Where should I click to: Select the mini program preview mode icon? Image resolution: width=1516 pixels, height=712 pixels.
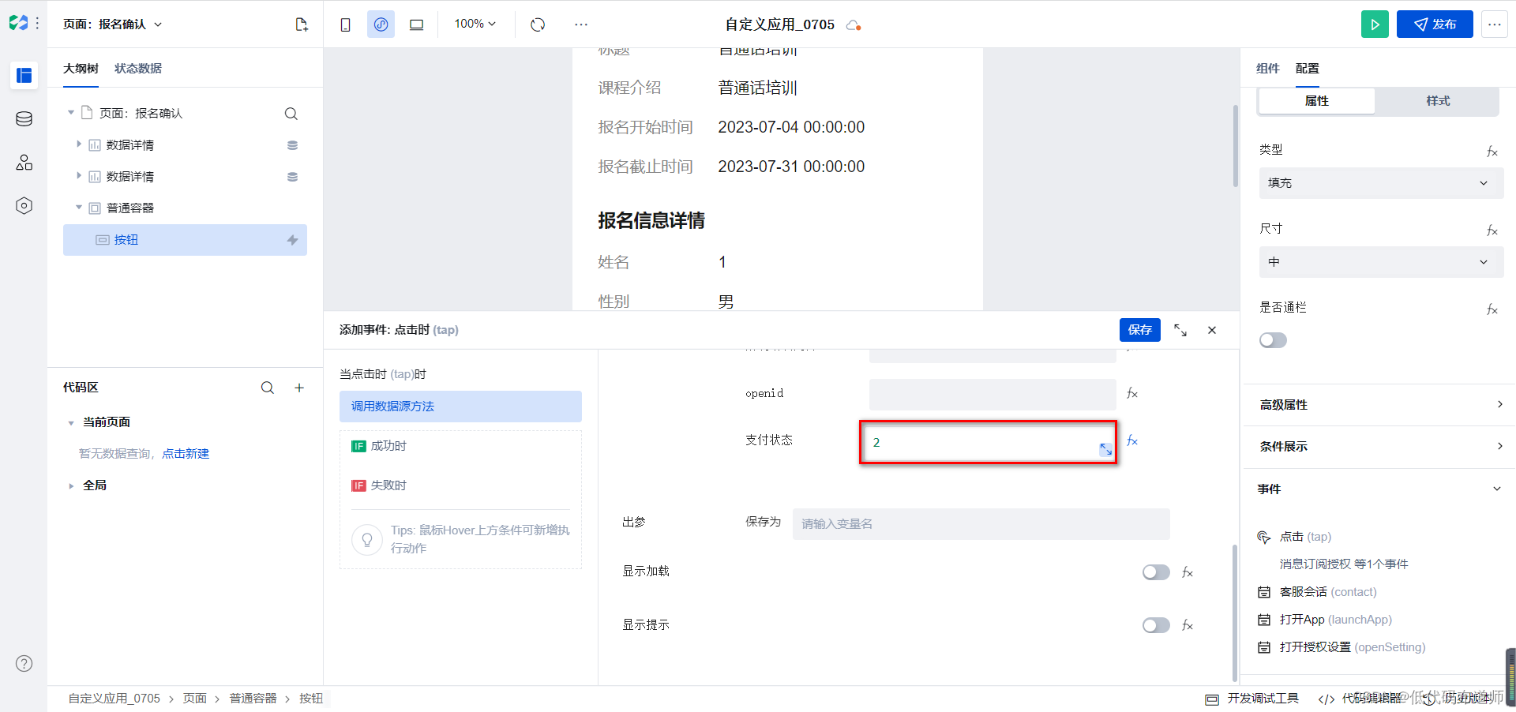[381, 24]
